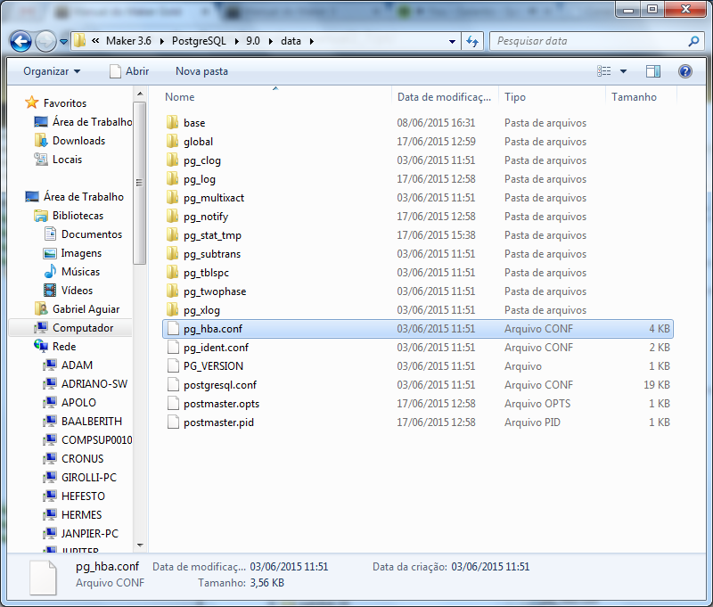713x607 pixels.
Task: Open the pg_log folder icon
Action: pyautogui.click(x=173, y=179)
